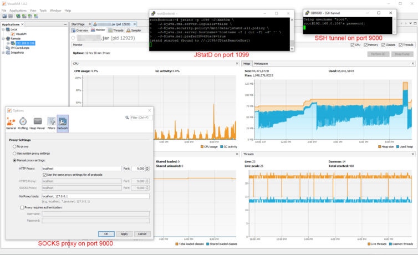
Task: Toggle the Threads checkbox in Monitor header
Action: [400, 45]
